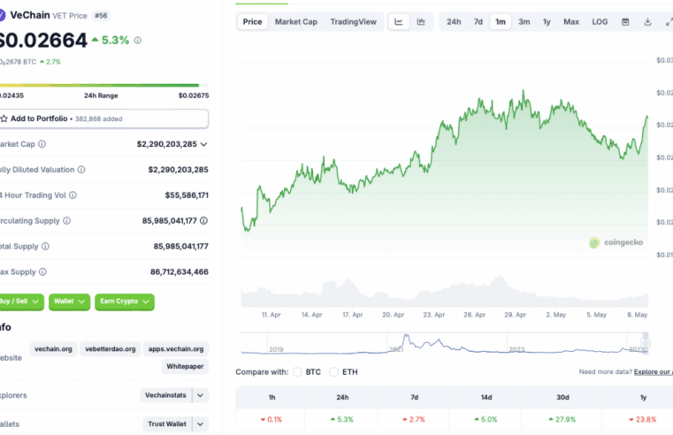Click the 86,712,634,466 max supply value

[180, 272]
